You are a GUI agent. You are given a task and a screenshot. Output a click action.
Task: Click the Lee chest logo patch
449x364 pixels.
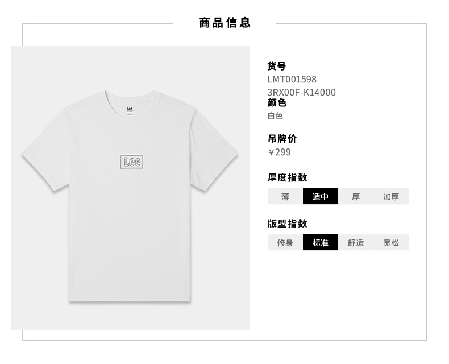[132, 162]
